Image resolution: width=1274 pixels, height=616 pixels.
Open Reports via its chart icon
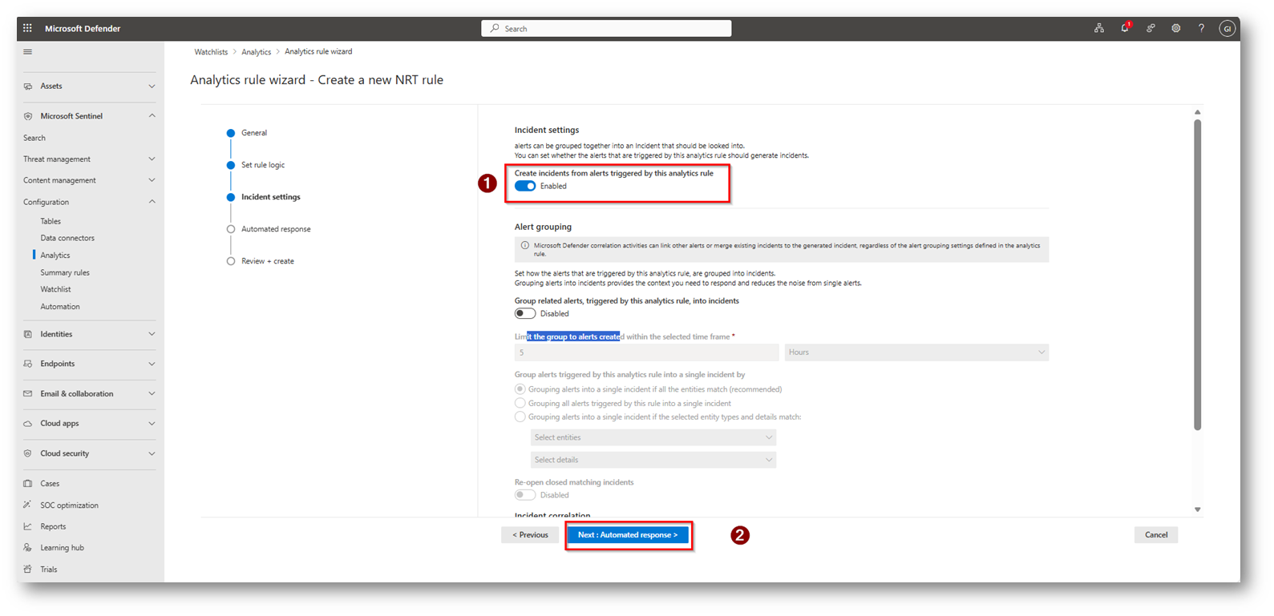(28, 526)
